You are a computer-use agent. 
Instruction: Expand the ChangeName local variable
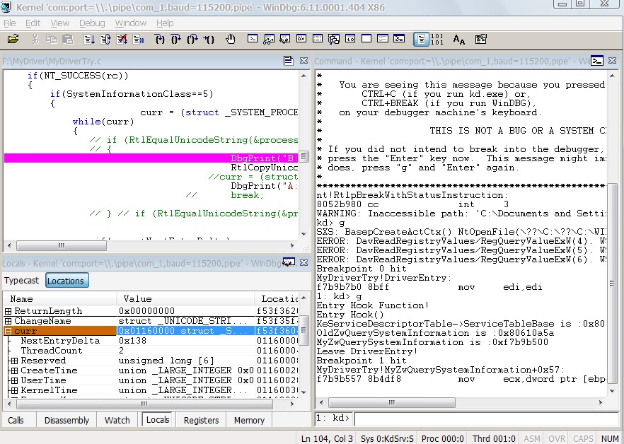point(8,321)
